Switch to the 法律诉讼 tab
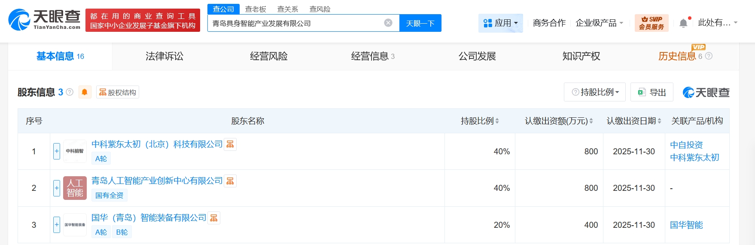The image size is (755, 245). tap(164, 56)
